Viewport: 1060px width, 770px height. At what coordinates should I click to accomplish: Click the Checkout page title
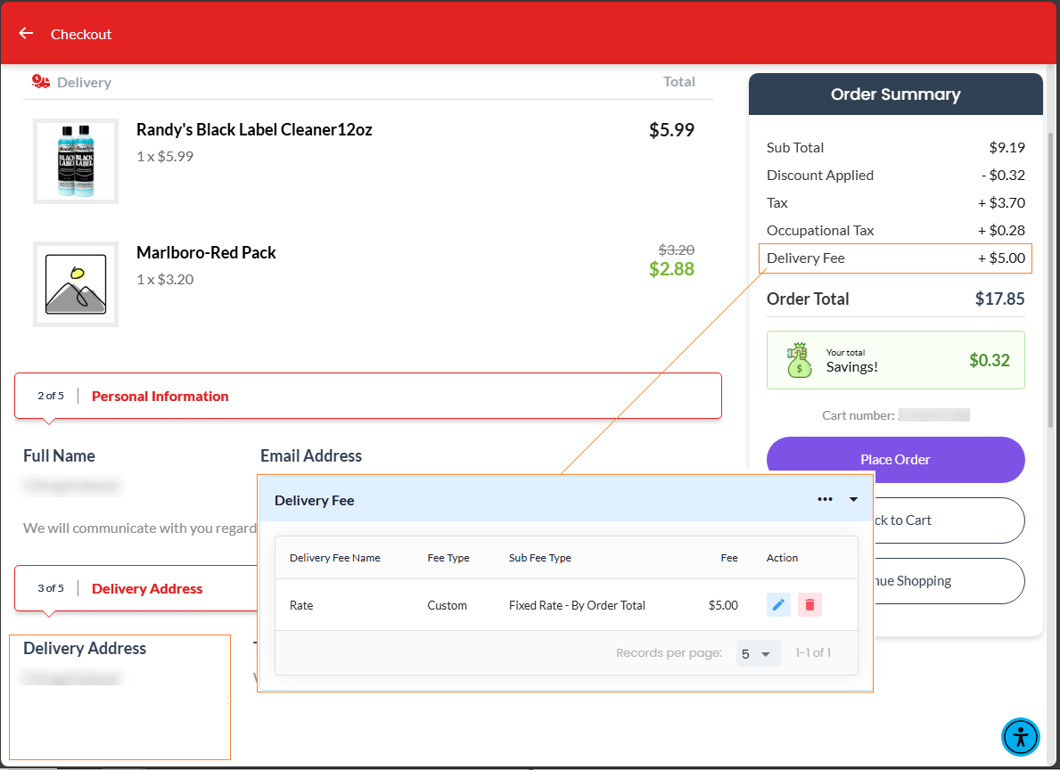[x=81, y=35]
